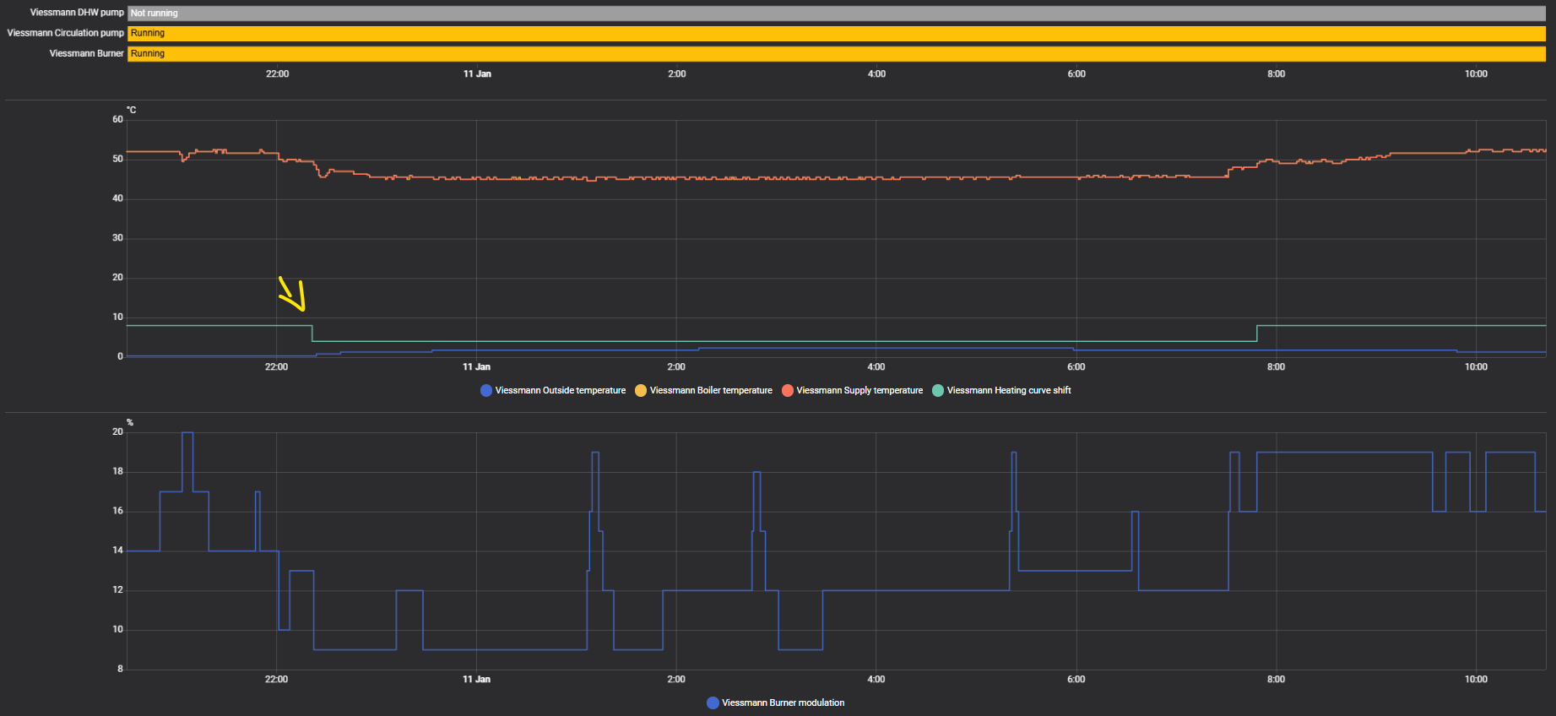Click '11 Jan' label under the burner modulation chart

coord(476,680)
